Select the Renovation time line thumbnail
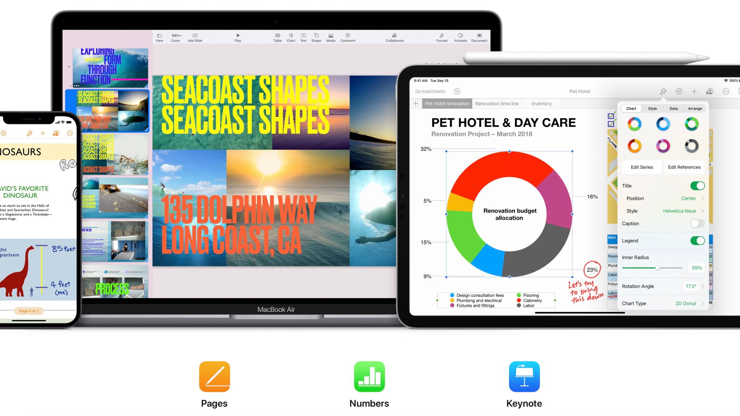740x416 pixels. 497,103
